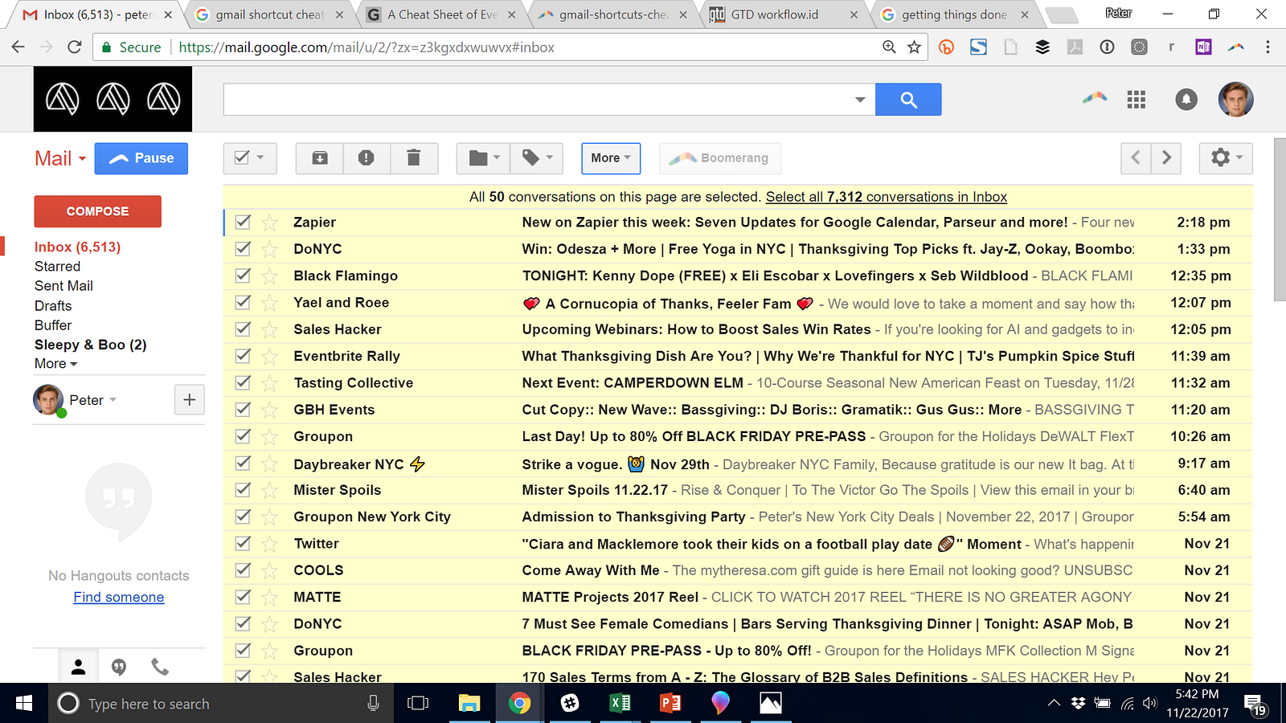Open File Explorer from the taskbar
The height and width of the screenshot is (723, 1286).
(x=469, y=704)
